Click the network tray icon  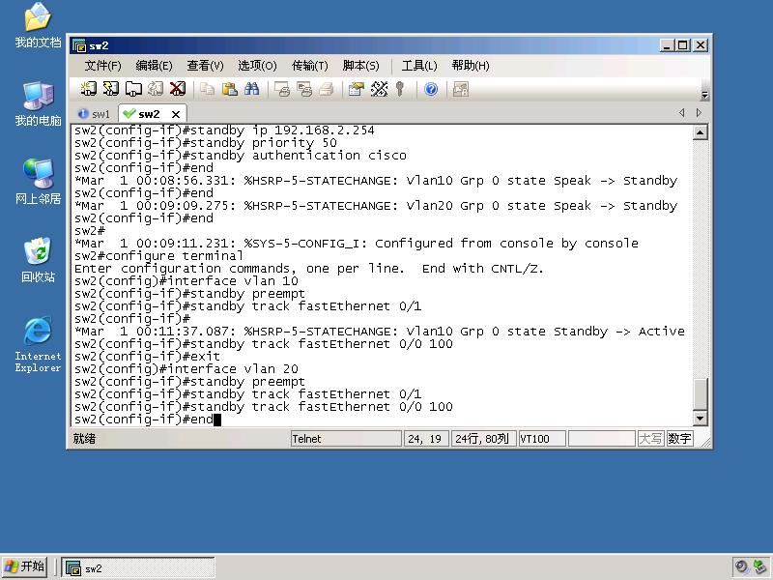(760, 567)
